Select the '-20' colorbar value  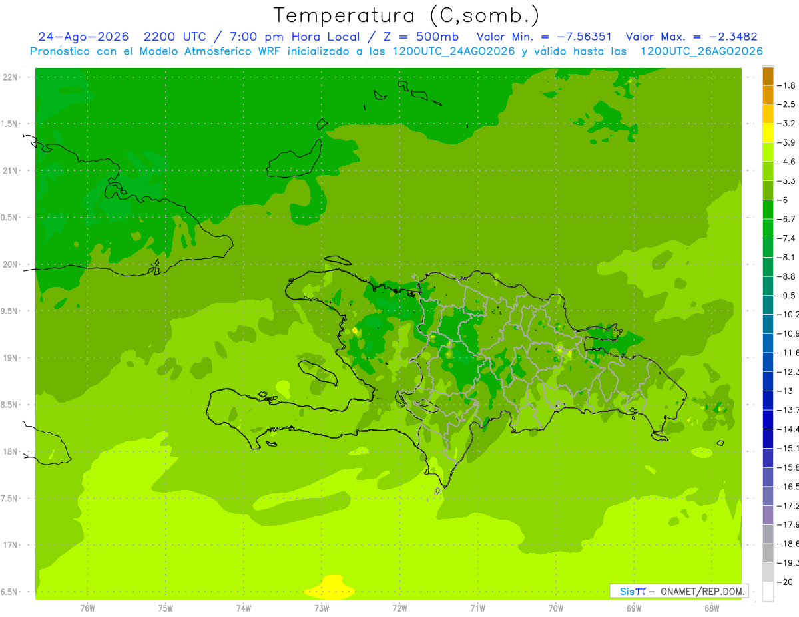point(785,582)
